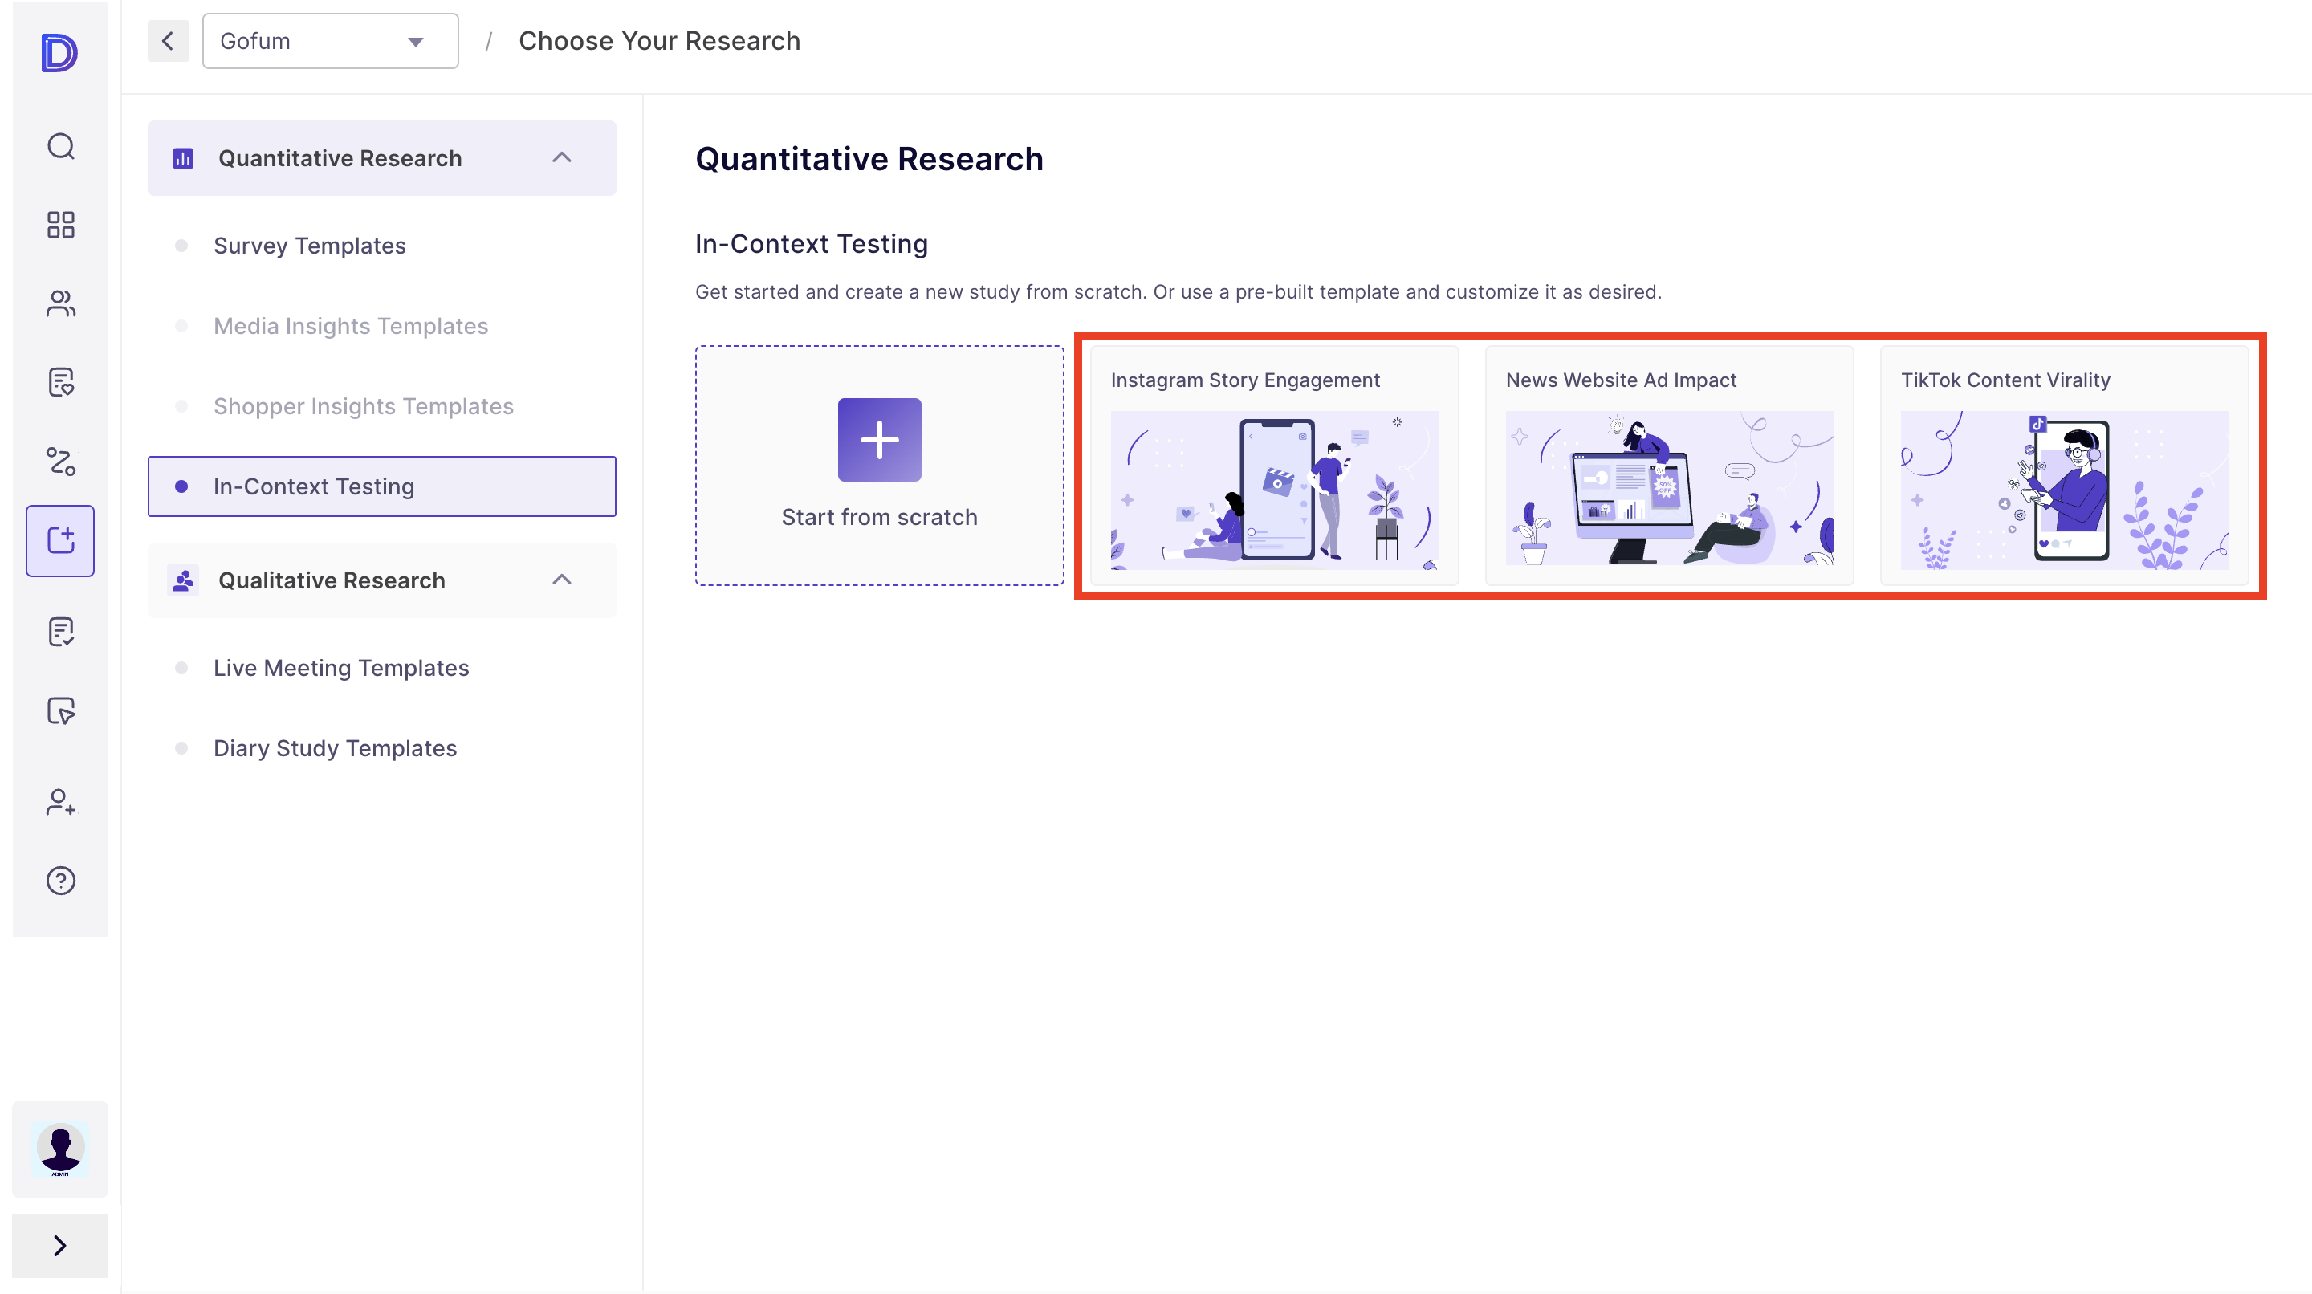The height and width of the screenshot is (1294, 2312).
Task: Open the checklist document icon
Action: (x=60, y=632)
